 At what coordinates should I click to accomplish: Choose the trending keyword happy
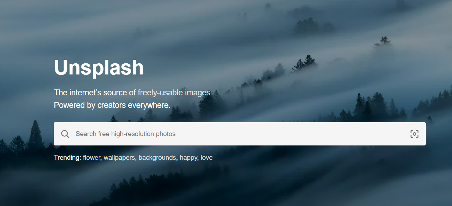(x=189, y=158)
